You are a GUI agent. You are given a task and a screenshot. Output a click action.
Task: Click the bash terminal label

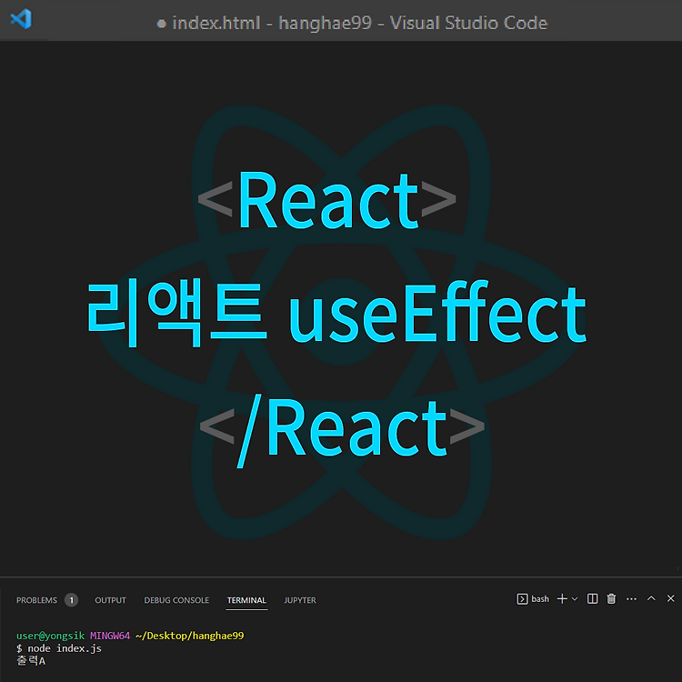point(540,599)
